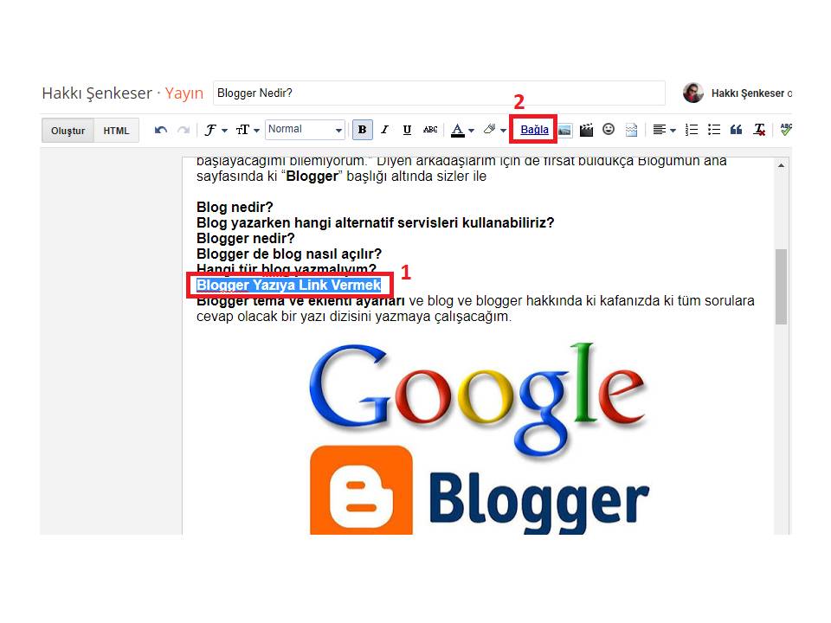831x623 pixels.
Task: Click the scrollbar up arrow
Action: click(781, 166)
